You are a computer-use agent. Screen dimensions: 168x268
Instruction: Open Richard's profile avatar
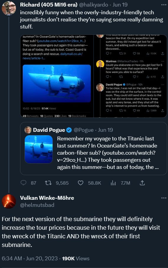pyautogui.click(x=9, y=8)
